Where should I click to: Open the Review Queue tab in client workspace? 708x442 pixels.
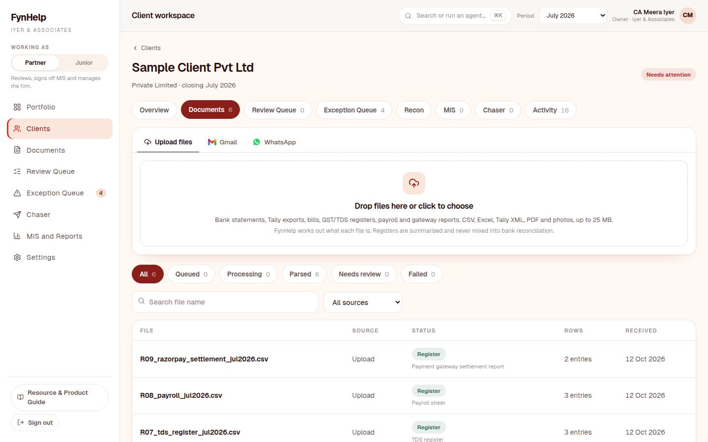coord(278,110)
